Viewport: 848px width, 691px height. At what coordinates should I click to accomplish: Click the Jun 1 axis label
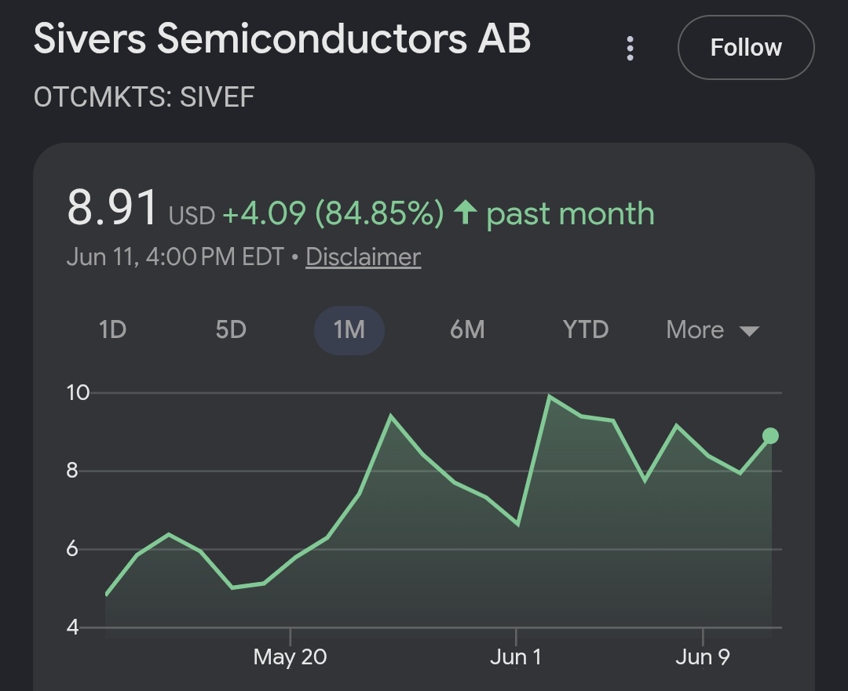tap(515, 657)
